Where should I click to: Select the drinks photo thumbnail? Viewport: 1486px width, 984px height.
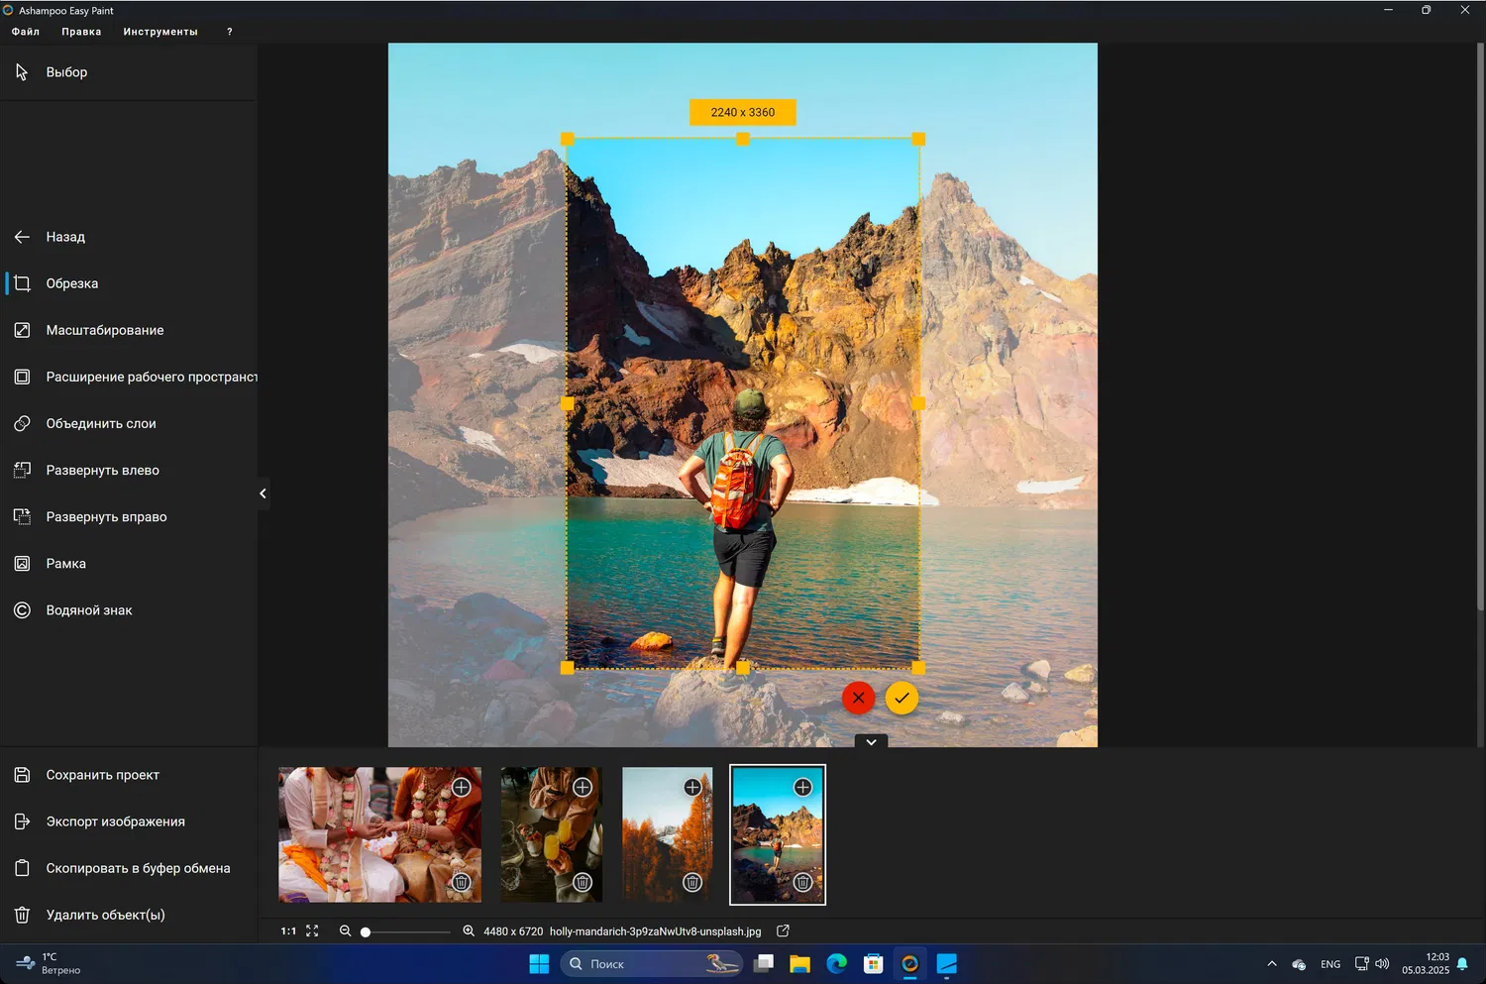tap(551, 834)
